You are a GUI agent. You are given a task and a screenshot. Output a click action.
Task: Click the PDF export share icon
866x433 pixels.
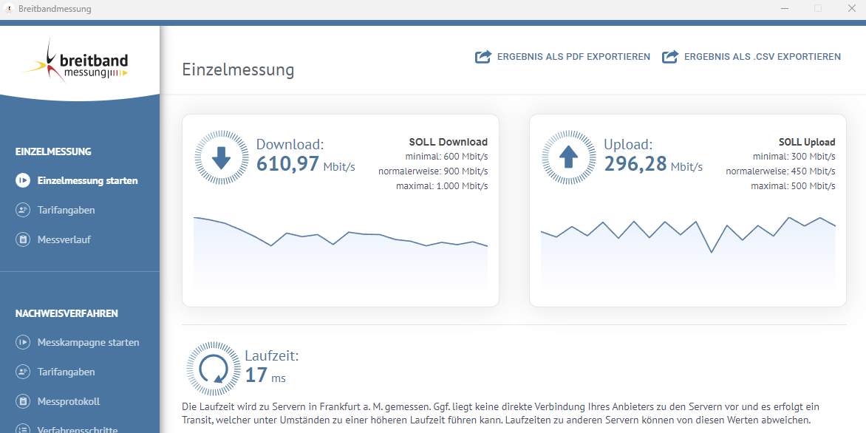pyautogui.click(x=483, y=56)
